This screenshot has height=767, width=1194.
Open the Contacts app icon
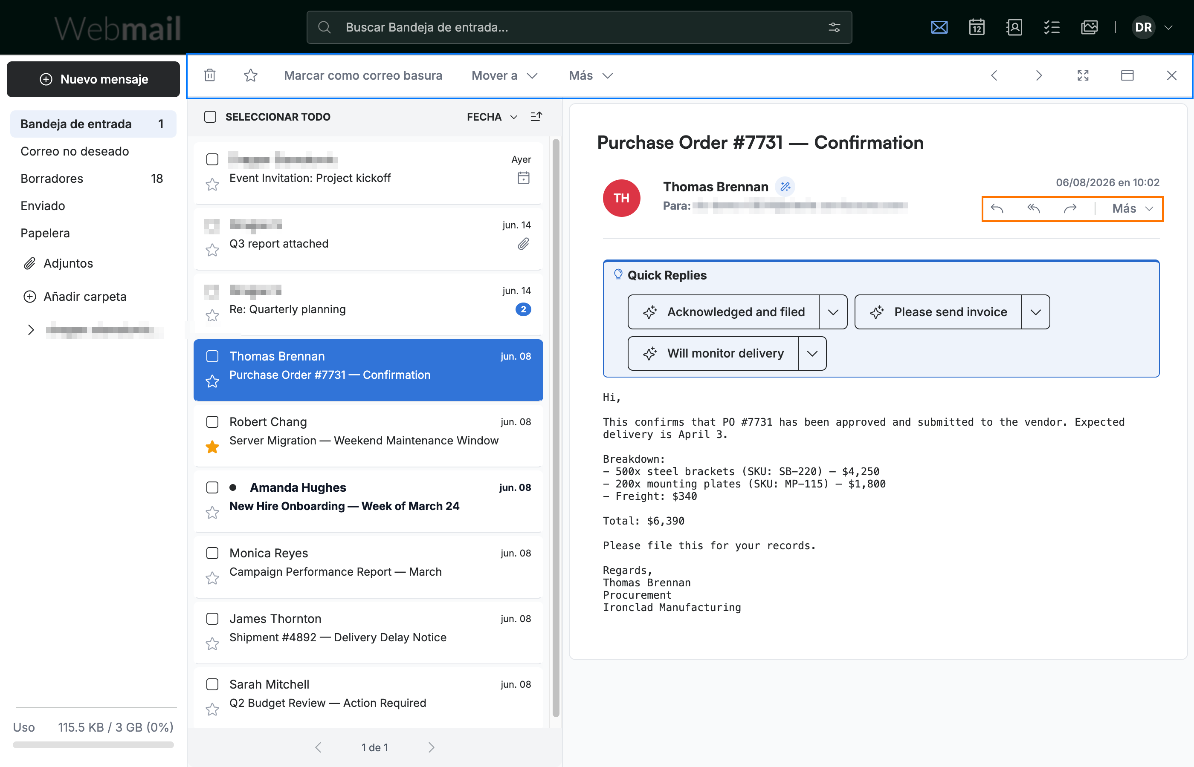click(x=1014, y=27)
